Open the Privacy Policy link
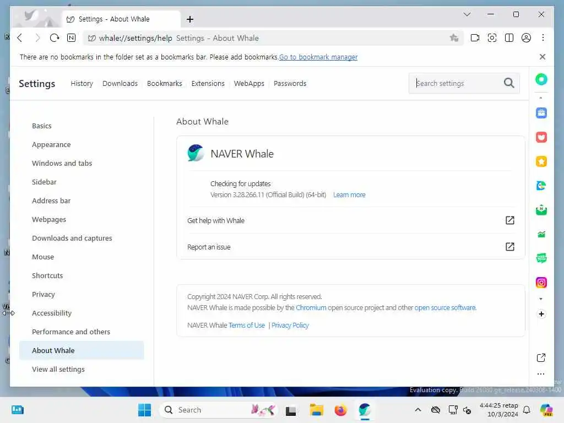The width and height of the screenshot is (564, 423). 290,325
